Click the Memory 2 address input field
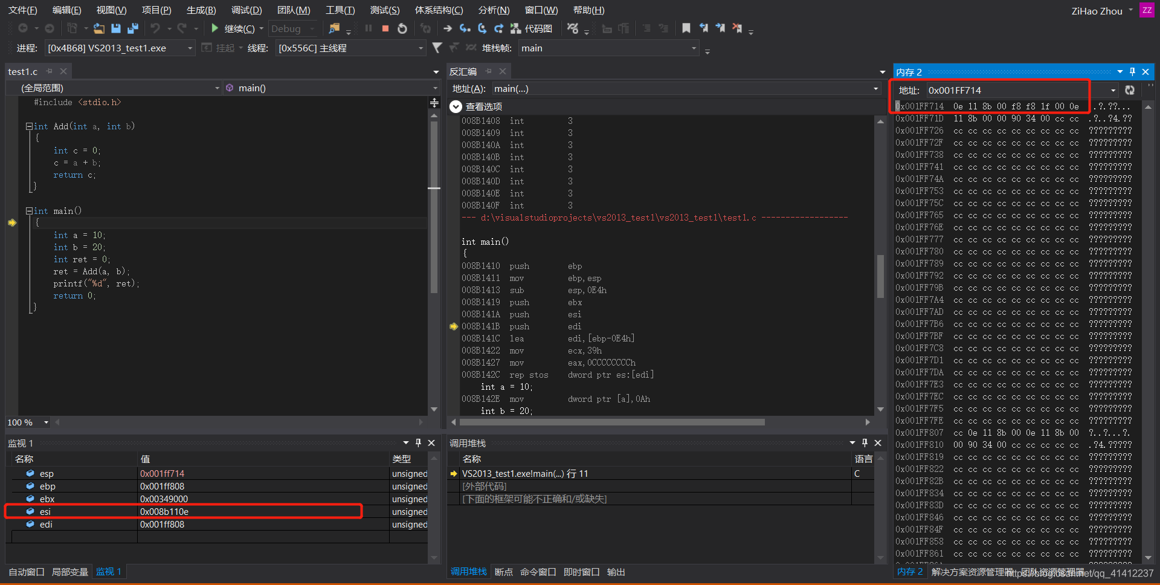The width and height of the screenshot is (1160, 585). [x=1017, y=91]
